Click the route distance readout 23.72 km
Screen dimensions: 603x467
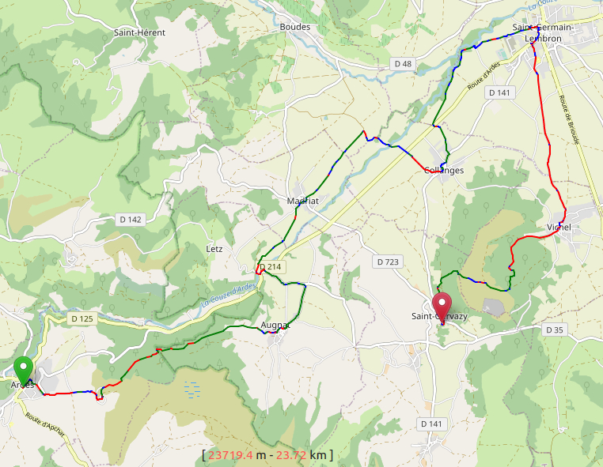click(301, 455)
